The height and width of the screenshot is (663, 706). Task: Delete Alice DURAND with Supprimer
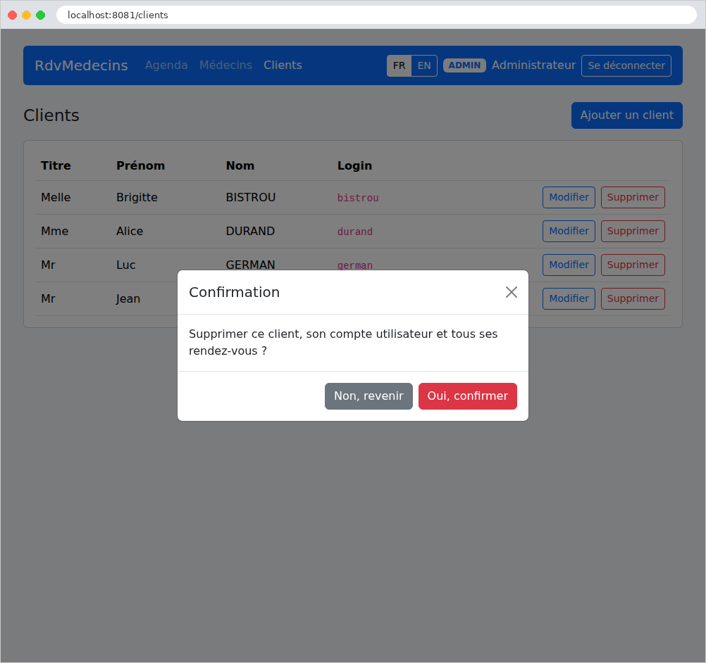point(633,231)
